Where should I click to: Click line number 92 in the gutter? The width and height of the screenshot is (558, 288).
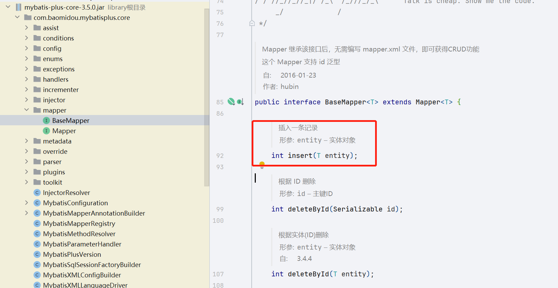(x=220, y=156)
